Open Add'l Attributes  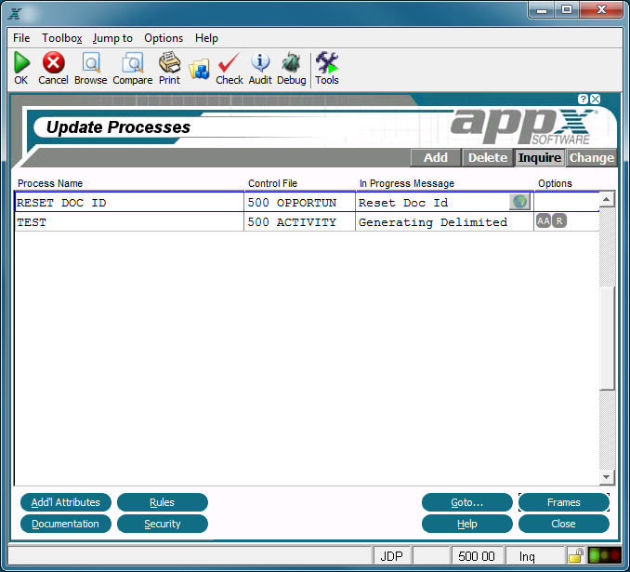coord(66,502)
